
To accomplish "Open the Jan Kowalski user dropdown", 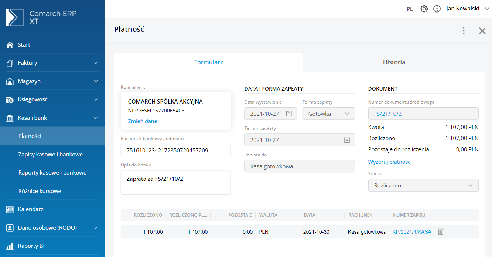I will [468, 9].
